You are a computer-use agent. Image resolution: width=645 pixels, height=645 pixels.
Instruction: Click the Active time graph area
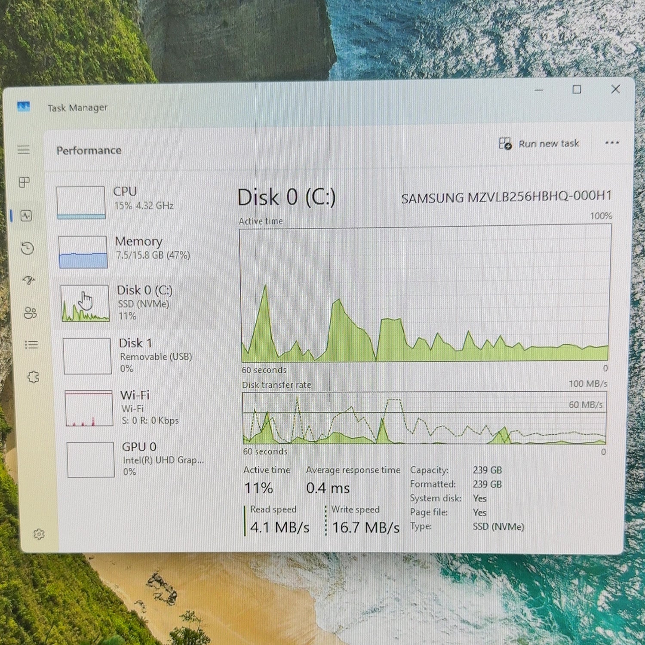pyautogui.click(x=425, y=294)
